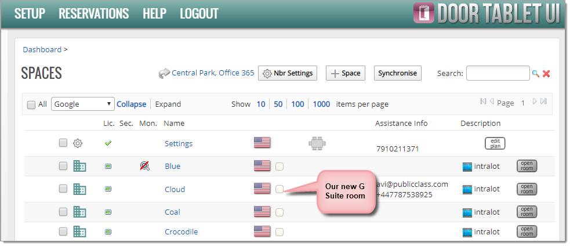
Task: Click the red X clear search icon
Action: click(546, 74)
